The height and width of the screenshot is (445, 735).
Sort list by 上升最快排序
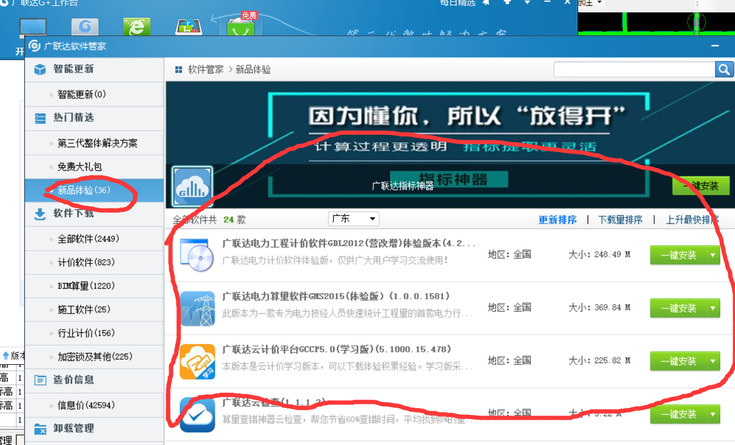coord(693,220)
